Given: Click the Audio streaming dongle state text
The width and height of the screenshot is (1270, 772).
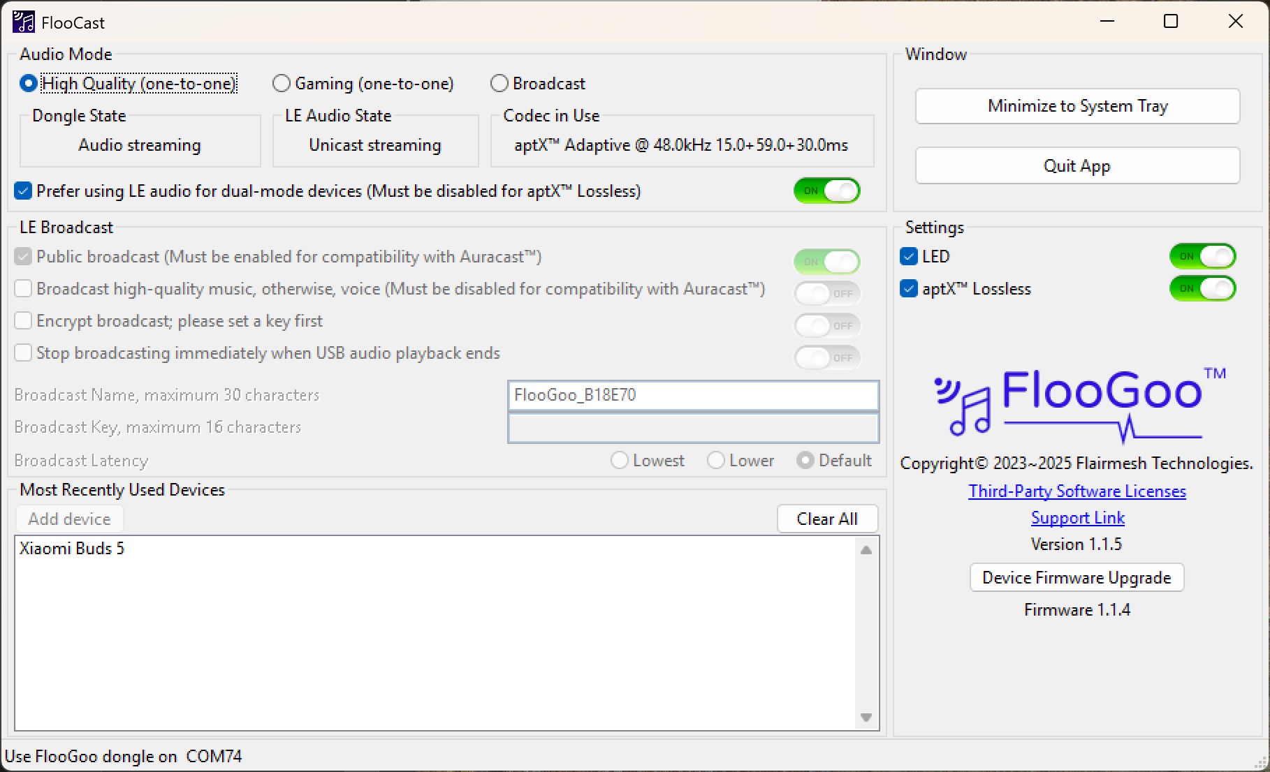Looking at the screenshot, I should click(x=140, y=145).
